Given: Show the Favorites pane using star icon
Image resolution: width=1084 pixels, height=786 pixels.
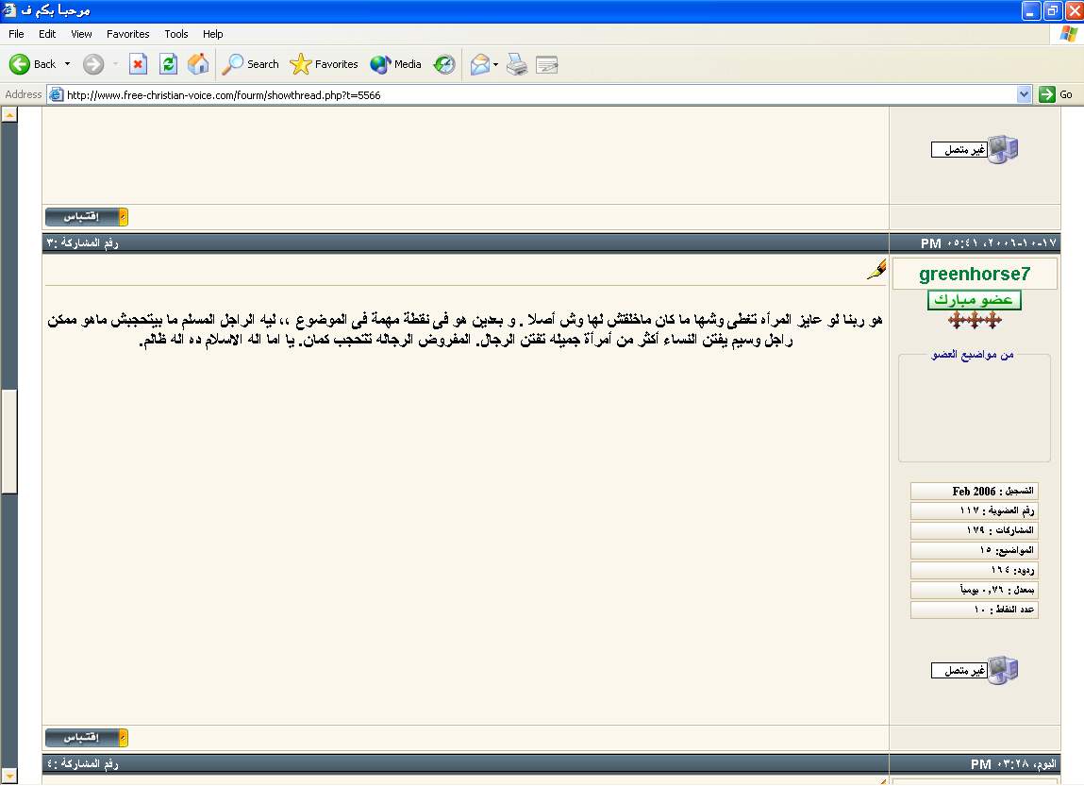Looking at the screenshot, I should click(325, 64).
